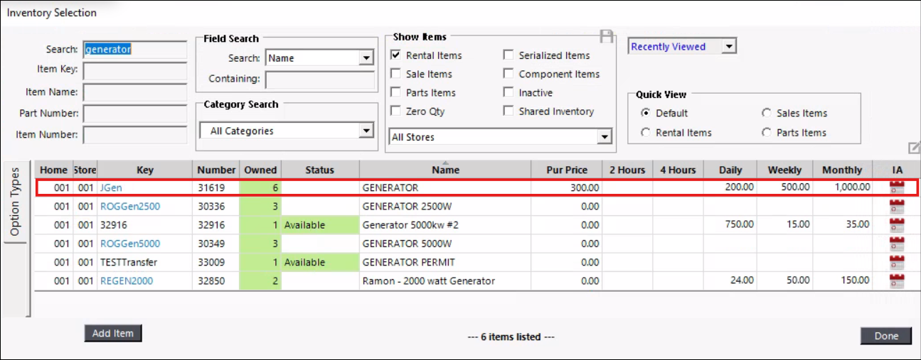
Task: Click the edit icon above IA column
Action: pos(914,148)
